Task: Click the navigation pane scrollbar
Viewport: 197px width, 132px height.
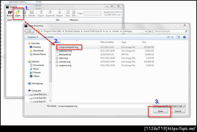Action: coord(50,63)
